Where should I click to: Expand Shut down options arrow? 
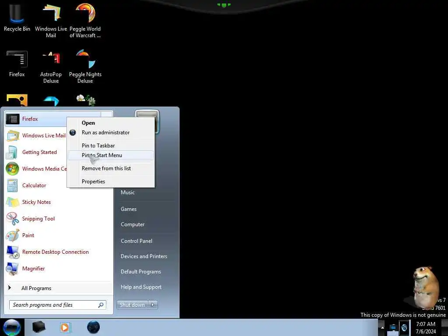153,305
